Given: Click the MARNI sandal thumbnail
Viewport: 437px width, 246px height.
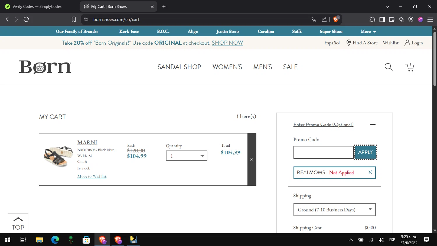Looking at the screenshot, I should tap(58, 156).
